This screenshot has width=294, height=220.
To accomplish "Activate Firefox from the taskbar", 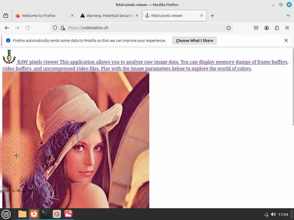I will coord(34,214).
